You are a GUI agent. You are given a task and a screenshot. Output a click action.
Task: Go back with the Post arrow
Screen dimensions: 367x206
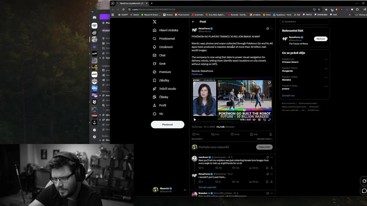[x=193, y=22]
